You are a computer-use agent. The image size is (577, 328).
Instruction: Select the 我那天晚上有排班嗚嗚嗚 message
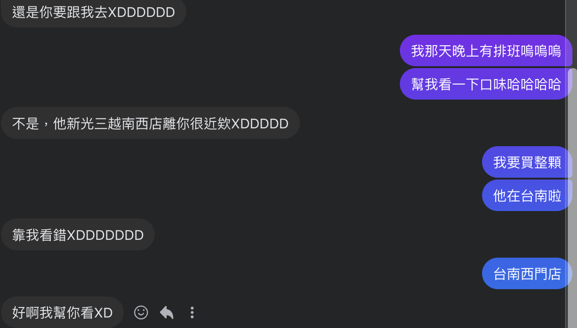(x=486, y=51)
